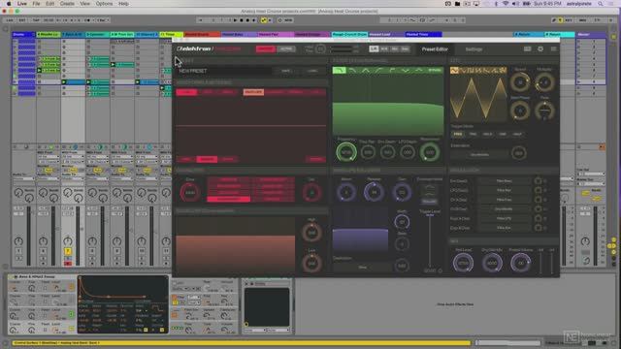621x349 pixels.
Task: Click the red Drive knob in Circuit
Action: [x=190, y=193]
